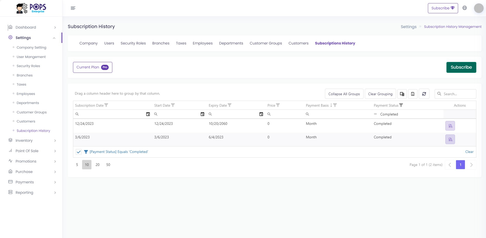The width and height of the screenshot is (486, 238).
Task: Set page size to 20
Action: [x=97, y=165]
